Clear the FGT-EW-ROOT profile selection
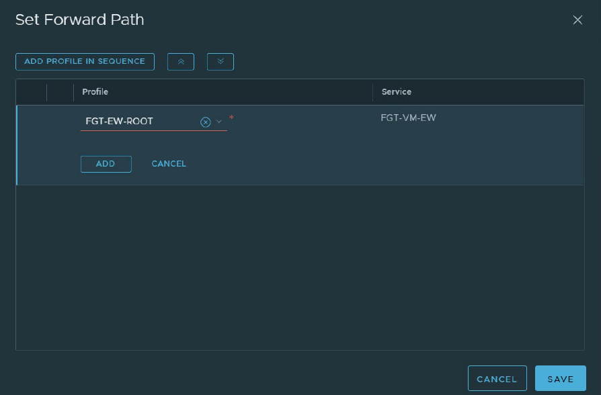Viewport: 601px width, 395px height. click(206, 122)
